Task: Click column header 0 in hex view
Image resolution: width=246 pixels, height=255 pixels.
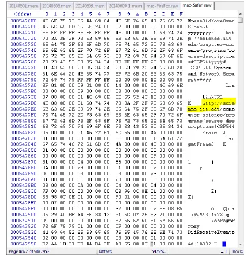Action: click(46, 14)
